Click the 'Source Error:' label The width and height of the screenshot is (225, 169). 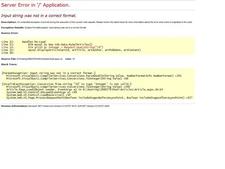10,33
